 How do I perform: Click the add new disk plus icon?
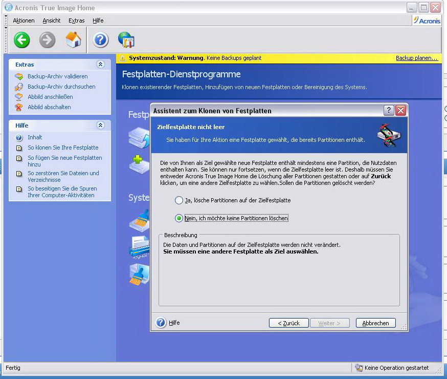pyautogui.click(x=139, y=164)
